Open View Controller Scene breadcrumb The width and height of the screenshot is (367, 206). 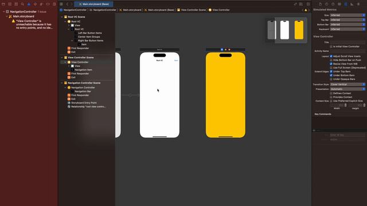point(191,10)
